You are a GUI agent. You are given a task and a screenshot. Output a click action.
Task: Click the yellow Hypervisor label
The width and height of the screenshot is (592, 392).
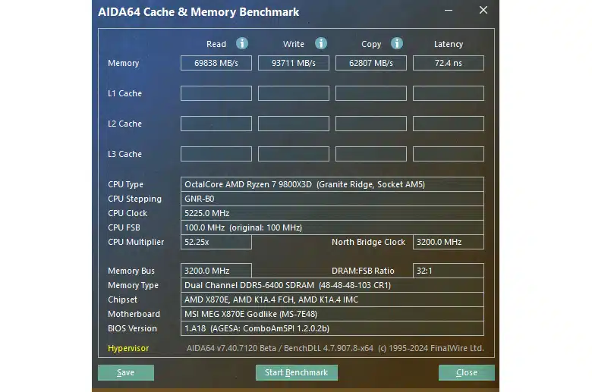(x=128, y=348)
